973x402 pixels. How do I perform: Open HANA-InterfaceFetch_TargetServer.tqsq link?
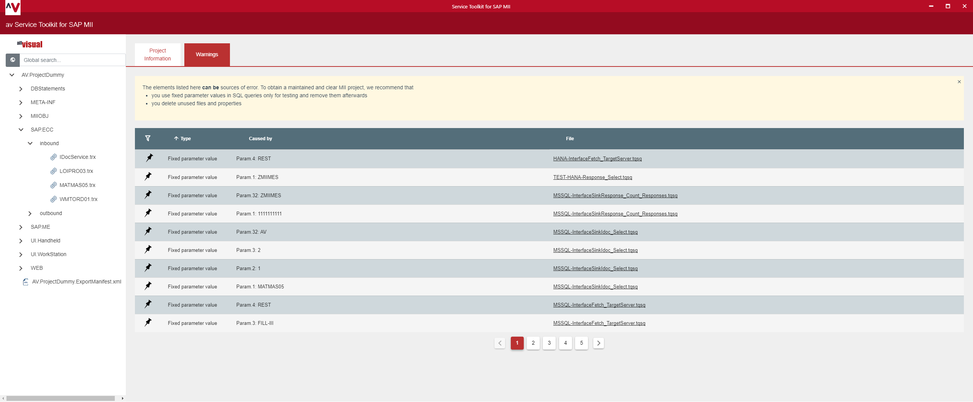(597, 159)
